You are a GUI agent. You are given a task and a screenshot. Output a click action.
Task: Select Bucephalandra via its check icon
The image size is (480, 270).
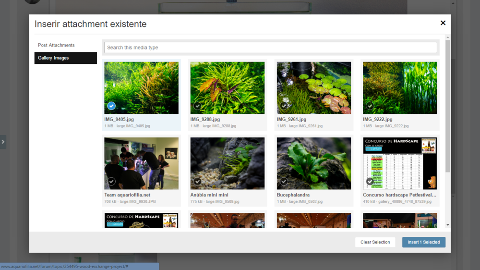(x=284, y=182)
